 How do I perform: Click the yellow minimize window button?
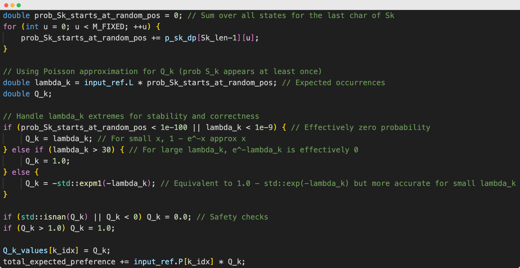pos(12,5)
